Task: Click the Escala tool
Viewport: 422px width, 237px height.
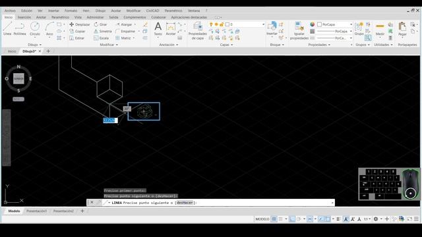Action: pyautogui.click(x=101, y=38)
